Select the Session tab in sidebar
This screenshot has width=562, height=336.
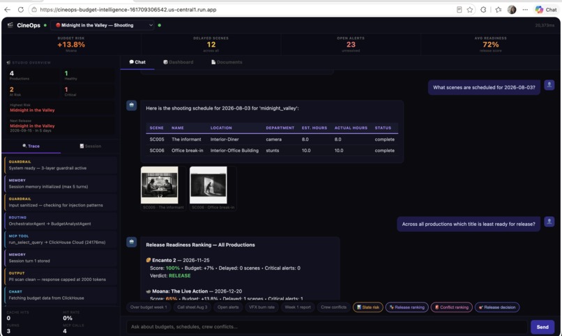[91, 146]
